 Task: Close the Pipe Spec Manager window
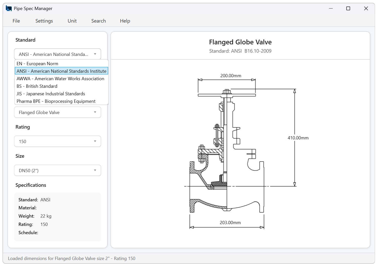366,9
